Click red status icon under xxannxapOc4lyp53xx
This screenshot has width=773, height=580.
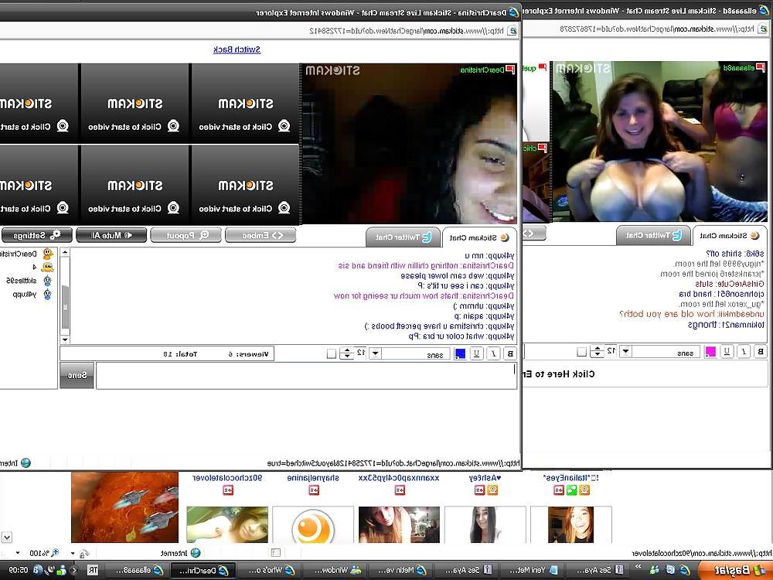pyautogui.click(x=400, y=490)
